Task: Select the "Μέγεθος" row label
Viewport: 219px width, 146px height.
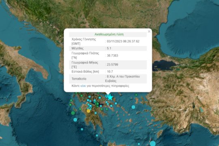Action: (x=77, y=48)
